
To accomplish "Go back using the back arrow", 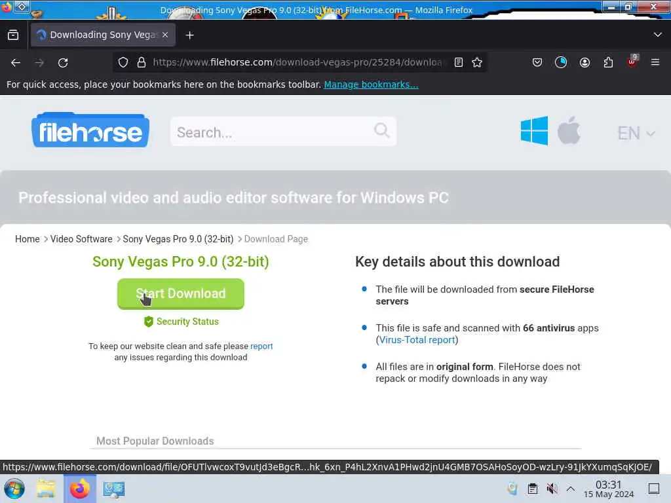I will (16, 63).
